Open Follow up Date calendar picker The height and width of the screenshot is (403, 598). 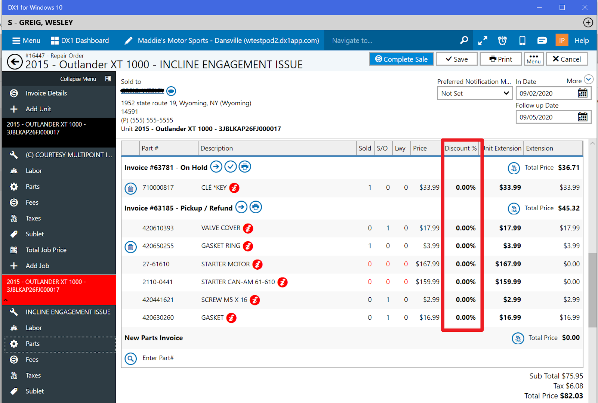point(582,117)
